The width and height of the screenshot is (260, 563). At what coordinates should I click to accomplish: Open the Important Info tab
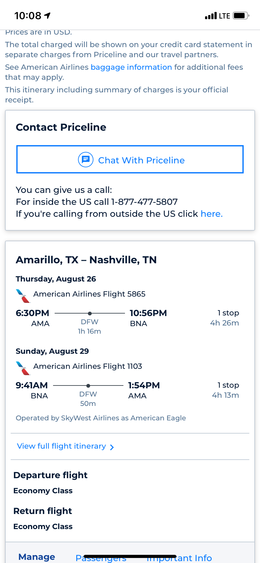[x=179, y=558]
